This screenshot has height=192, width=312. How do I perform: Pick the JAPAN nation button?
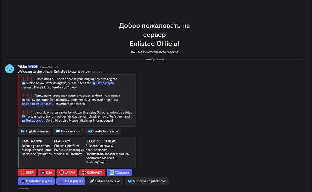[67, 172]
